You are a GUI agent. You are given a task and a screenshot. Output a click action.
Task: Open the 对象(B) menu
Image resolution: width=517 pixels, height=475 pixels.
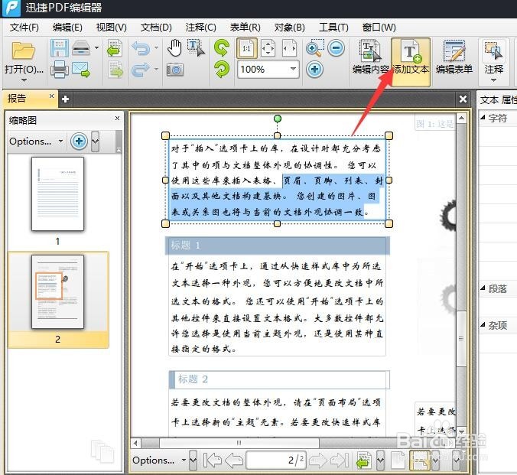[290, 28]
